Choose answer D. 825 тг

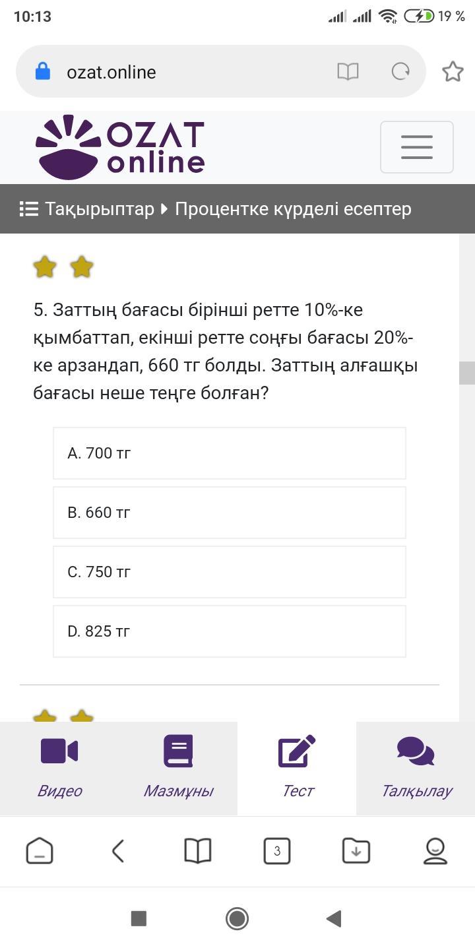point(229,631)
